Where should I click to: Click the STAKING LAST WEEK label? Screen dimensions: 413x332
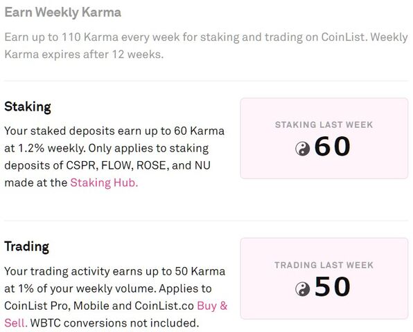coord(324,125)
